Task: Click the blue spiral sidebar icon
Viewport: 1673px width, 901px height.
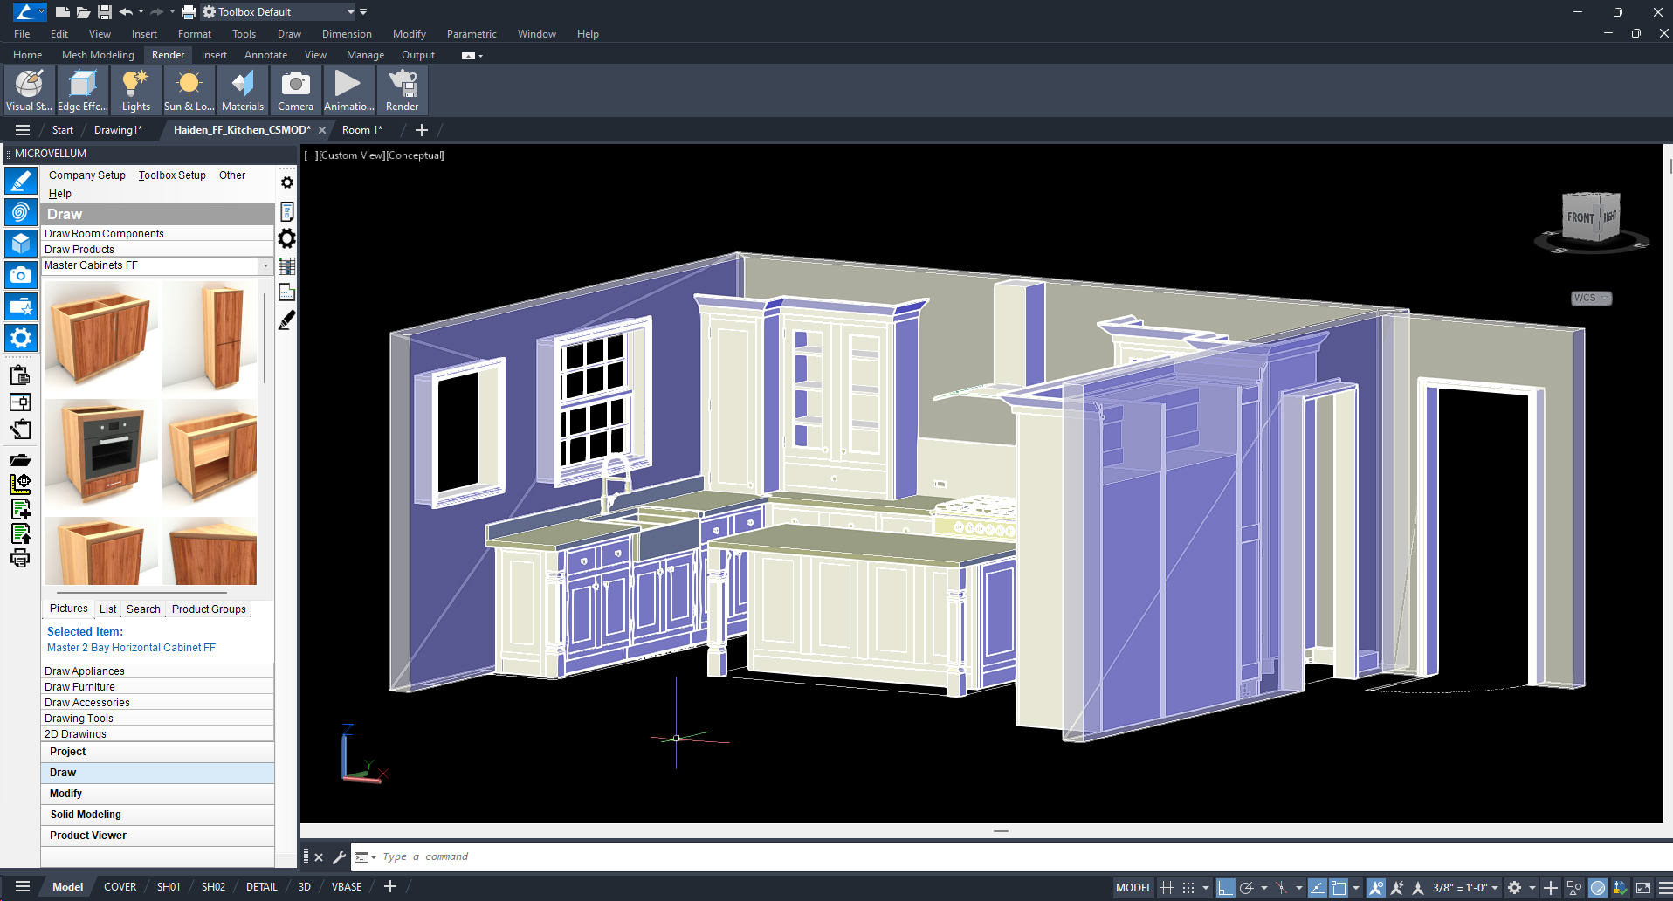Action: click(x=21, y=212)
